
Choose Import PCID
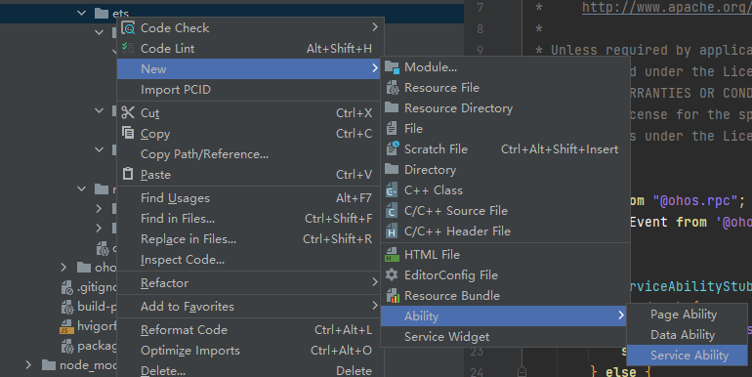point(249,90)
